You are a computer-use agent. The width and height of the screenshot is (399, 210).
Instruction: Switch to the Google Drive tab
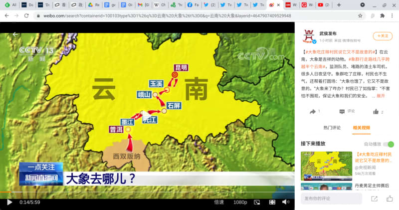tap(93, 5)
